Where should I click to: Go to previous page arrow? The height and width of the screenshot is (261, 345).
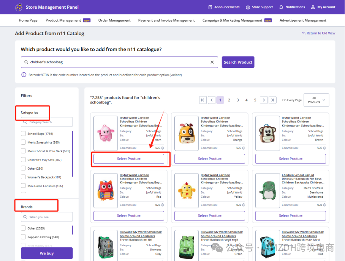pyautogui.click(x=211, y=100)
